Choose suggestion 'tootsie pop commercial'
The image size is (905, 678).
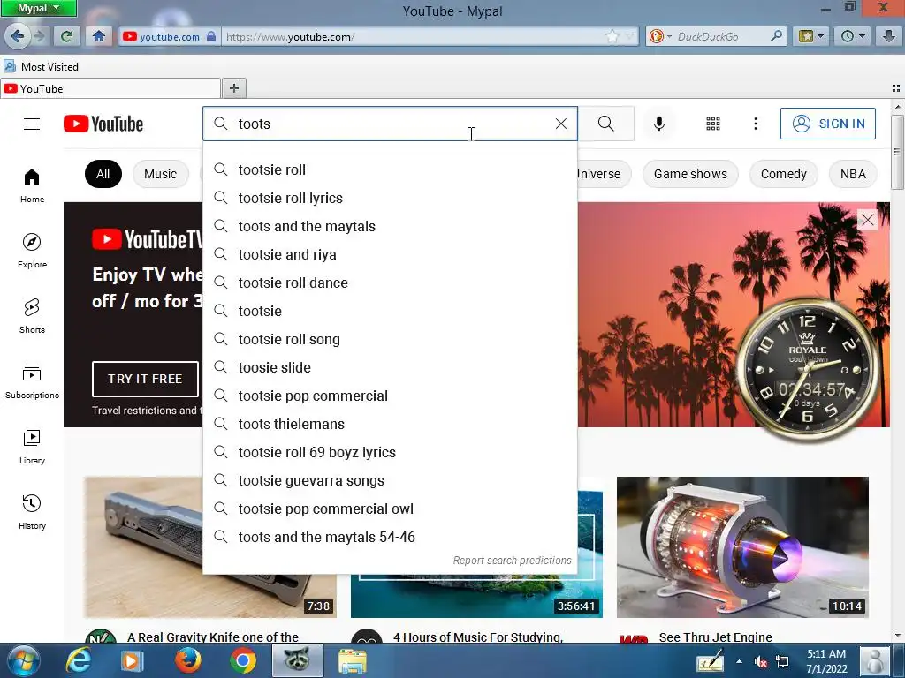(x=390, y=395)
